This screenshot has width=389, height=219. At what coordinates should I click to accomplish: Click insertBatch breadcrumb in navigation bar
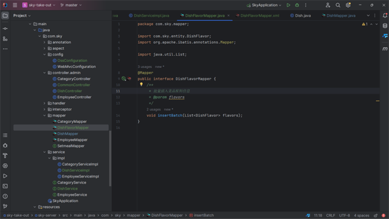click(x=201, y=215)
